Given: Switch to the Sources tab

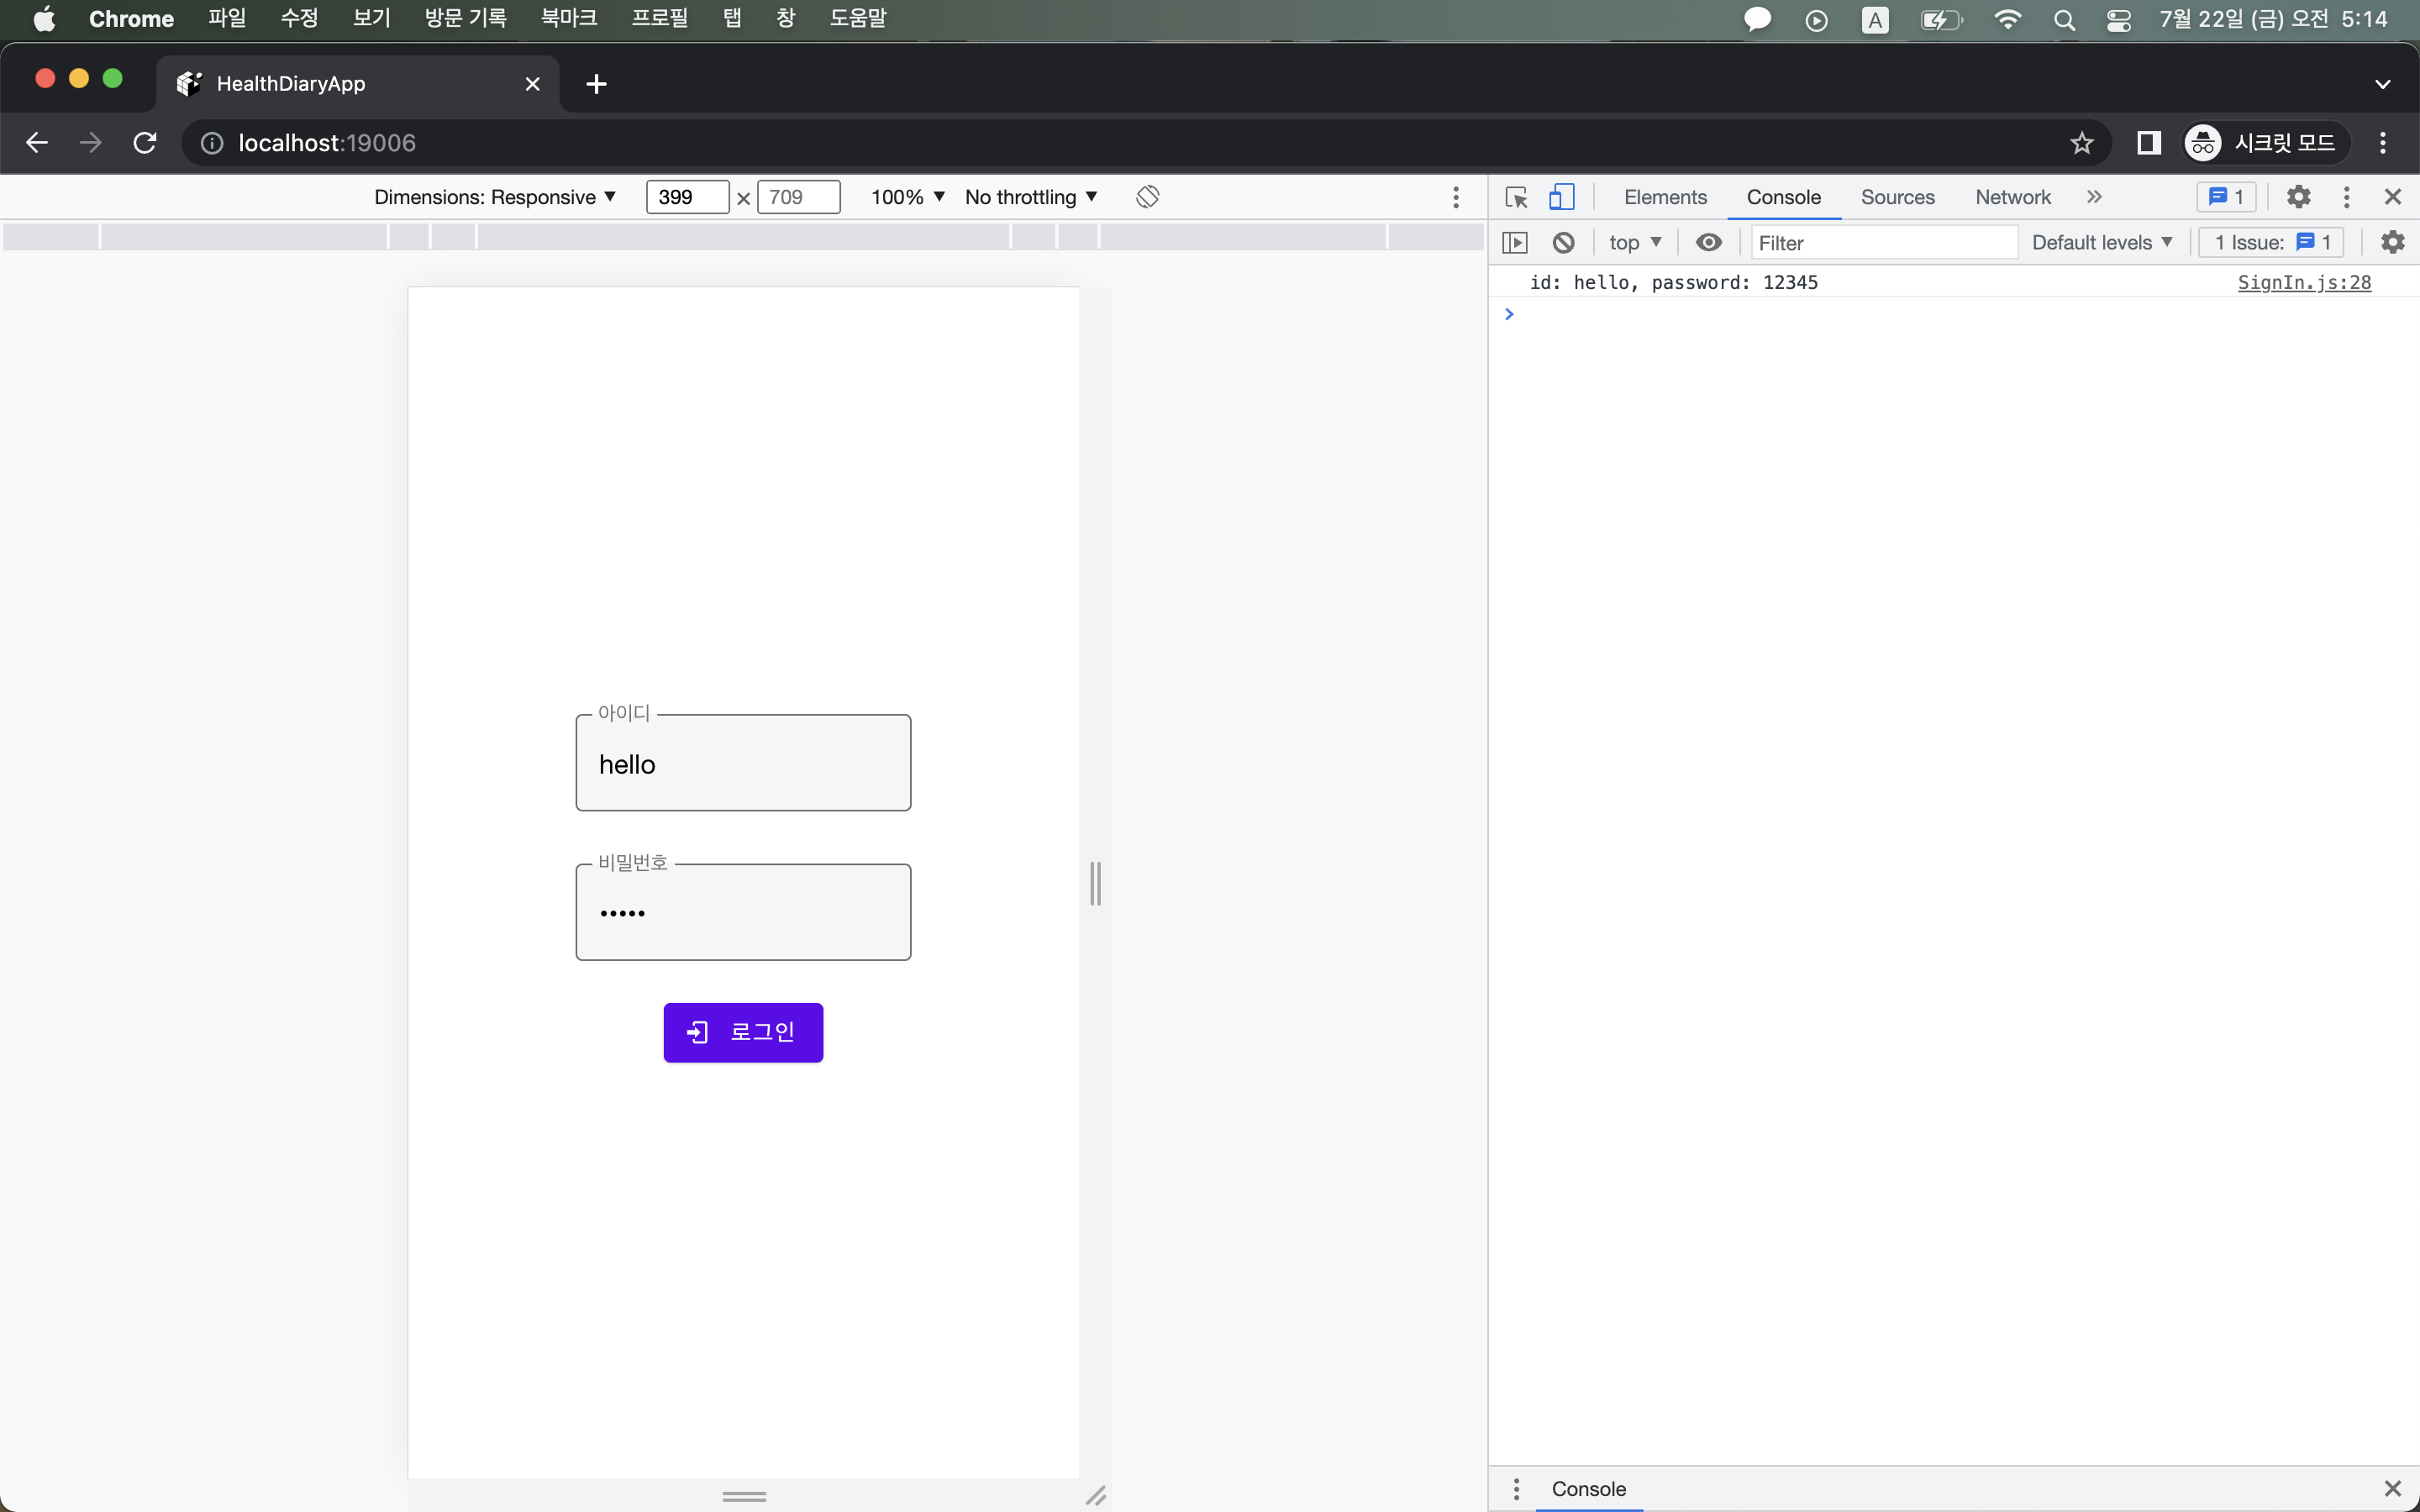Looking at the screenshot, I should click(x=1897, y=197).
